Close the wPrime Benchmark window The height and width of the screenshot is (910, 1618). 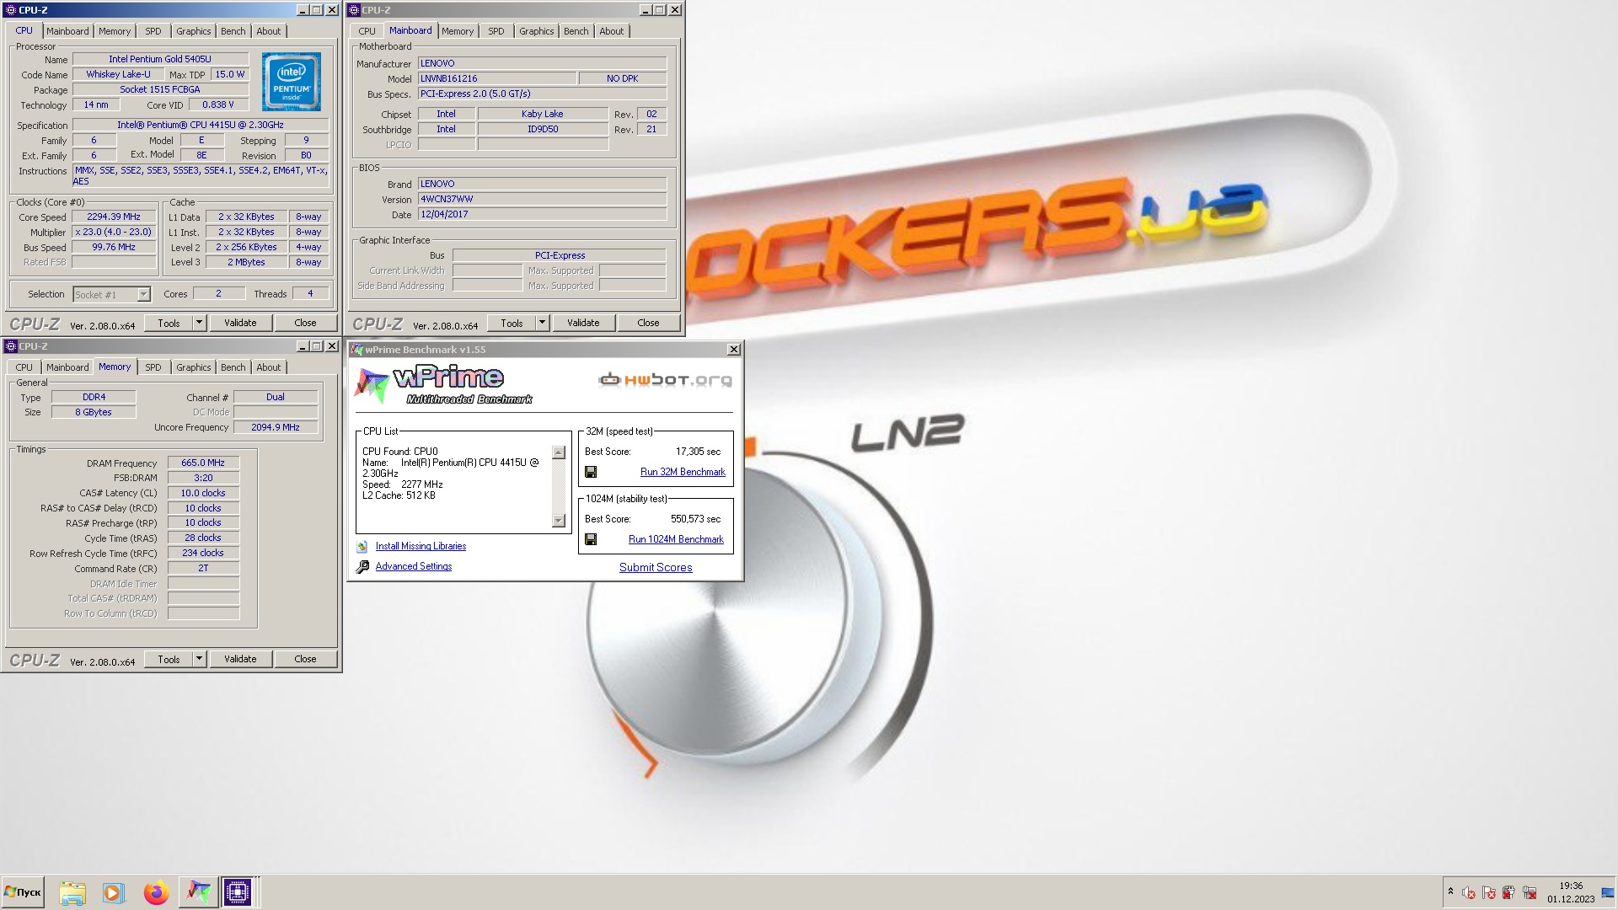pyautogui.click(x=734, y=350)
